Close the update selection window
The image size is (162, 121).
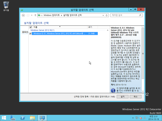141,10
